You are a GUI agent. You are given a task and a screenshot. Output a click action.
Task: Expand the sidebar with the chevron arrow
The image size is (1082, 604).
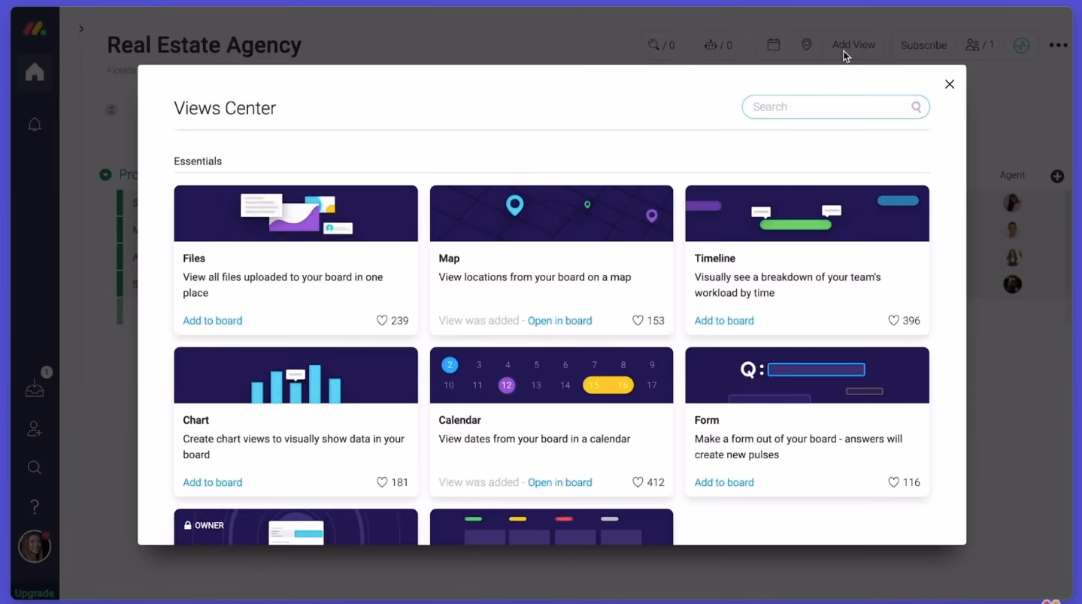point(81,29)
